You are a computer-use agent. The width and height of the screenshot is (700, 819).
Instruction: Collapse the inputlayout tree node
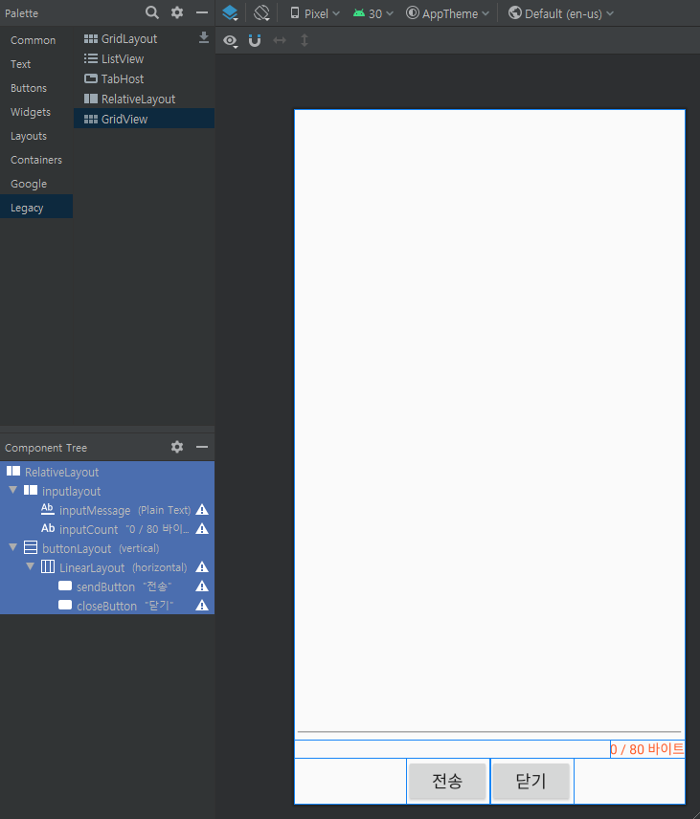[x=13, y=490]
